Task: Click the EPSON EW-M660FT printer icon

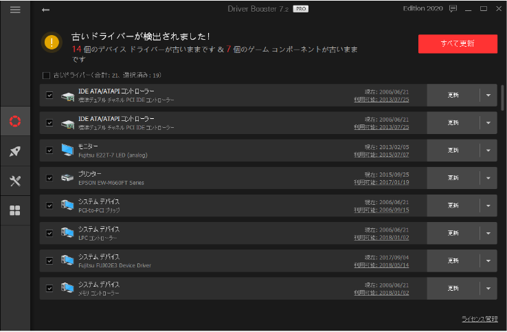Action: [x=67, y=177]
